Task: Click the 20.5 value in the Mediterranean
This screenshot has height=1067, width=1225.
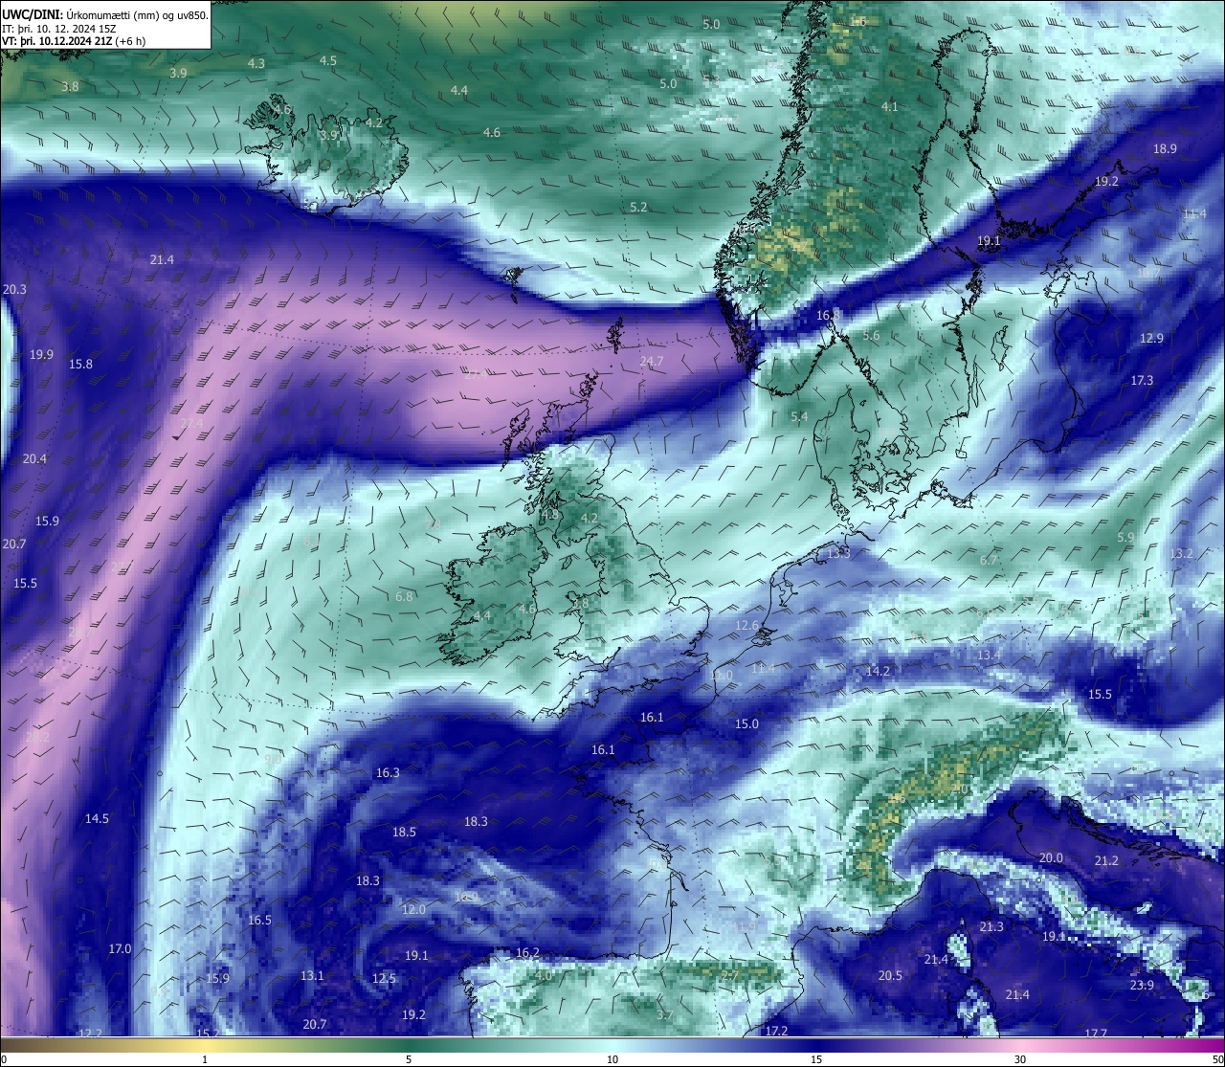Action: coord(890,976)
